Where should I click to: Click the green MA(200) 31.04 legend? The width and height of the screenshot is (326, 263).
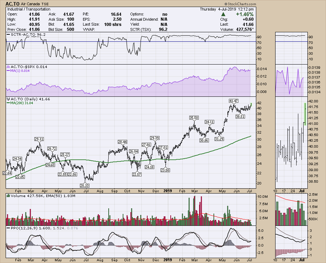tap(20, 103)
